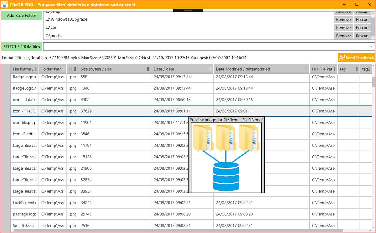
Task: Click the 'icon file.png' file name cell
Action: click(25, 123)
